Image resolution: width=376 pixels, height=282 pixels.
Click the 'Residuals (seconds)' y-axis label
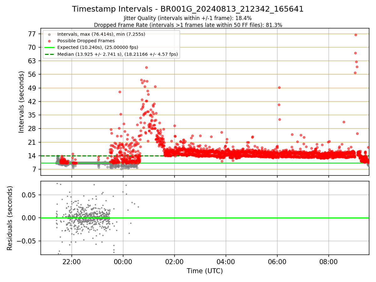click(10, 218)
